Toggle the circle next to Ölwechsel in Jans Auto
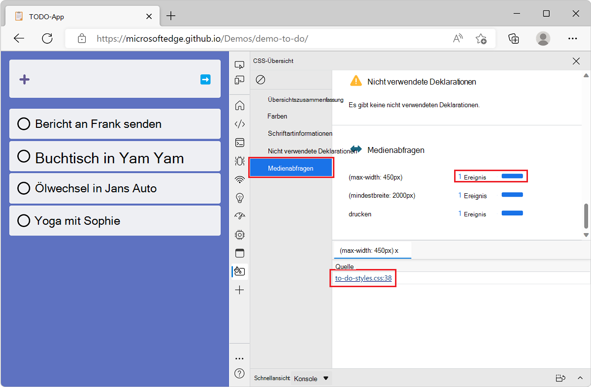 coord(23,188)
